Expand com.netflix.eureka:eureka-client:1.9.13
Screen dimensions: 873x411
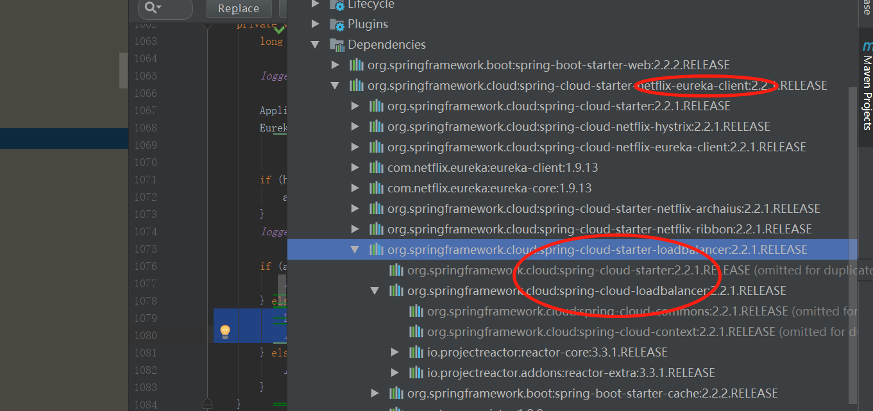coord(355,167)
